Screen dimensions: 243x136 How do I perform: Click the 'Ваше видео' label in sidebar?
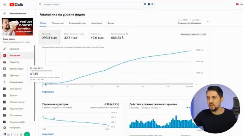pyautogui.click(x=9, y=39)
